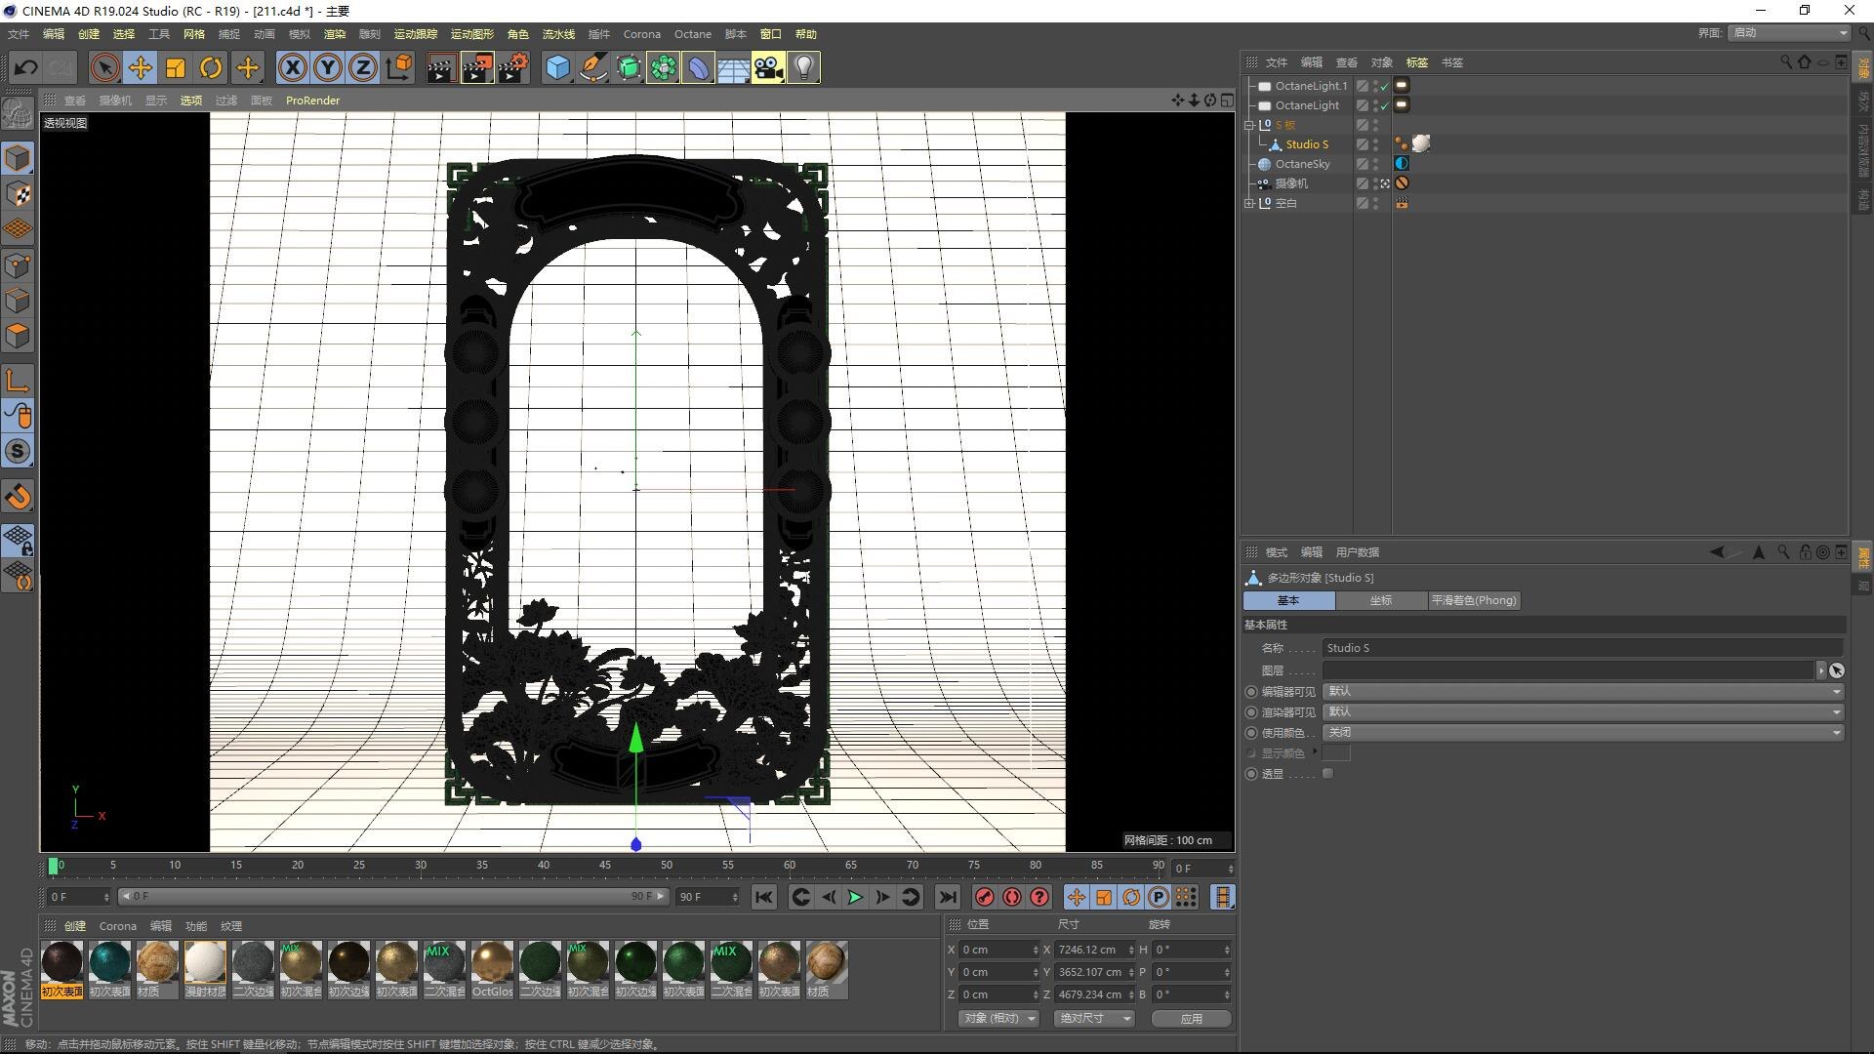Image resolution: width=1874 pixels, height=1054 pixels.
Task: Click the render view clapperboard icon
Action: [x=441, y=67]
